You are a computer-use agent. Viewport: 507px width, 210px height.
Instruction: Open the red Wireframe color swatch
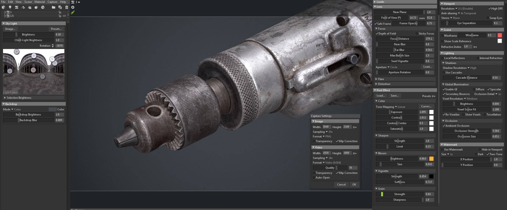pos(500,35)
